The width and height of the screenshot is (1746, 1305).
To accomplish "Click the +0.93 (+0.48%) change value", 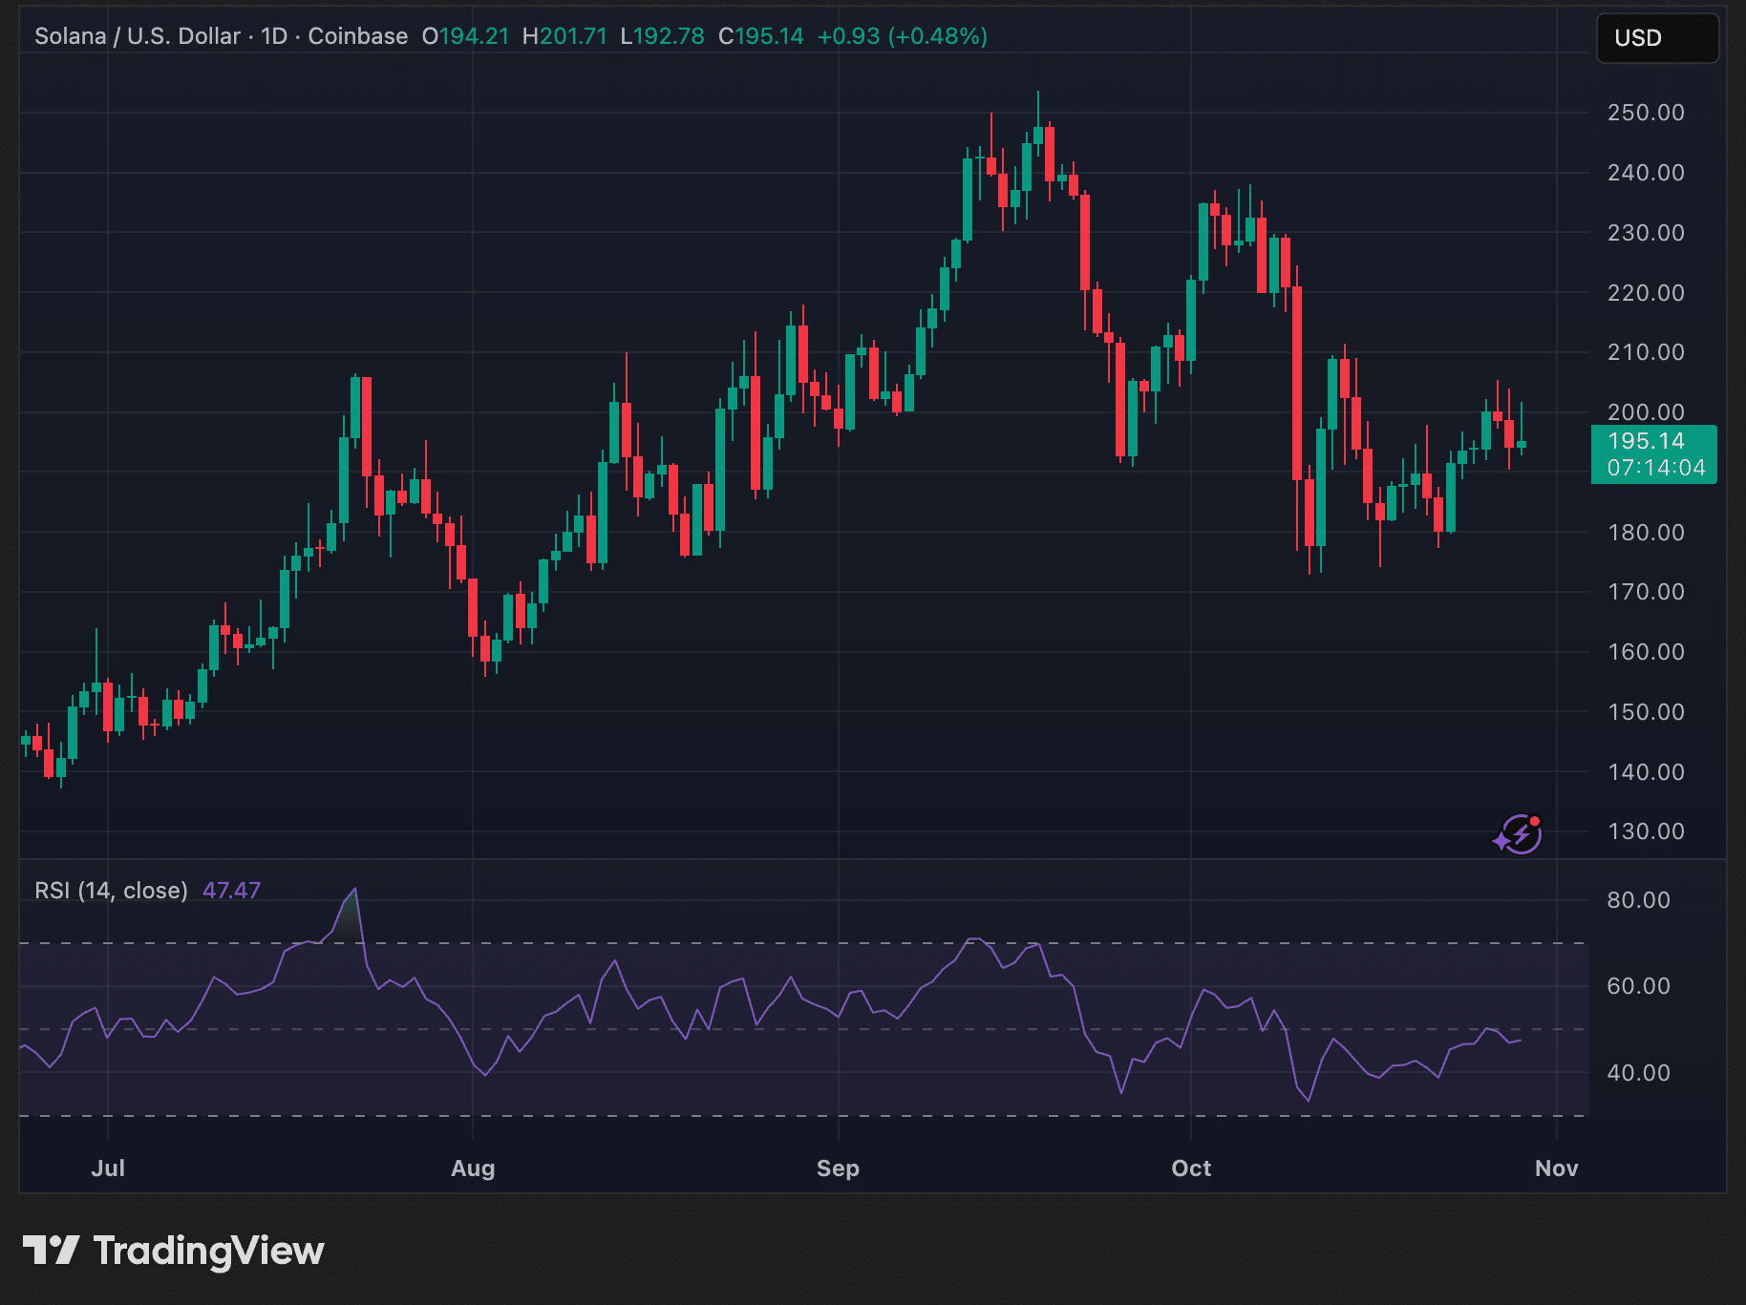I will coord(903,38).
